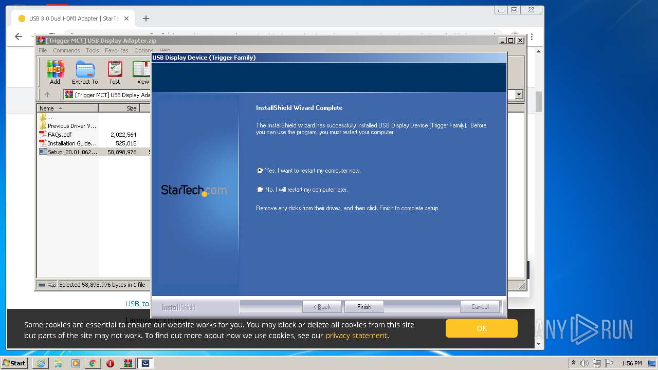Open the File menu in WinRAR

pyautogui.click(x=43, y=50)
